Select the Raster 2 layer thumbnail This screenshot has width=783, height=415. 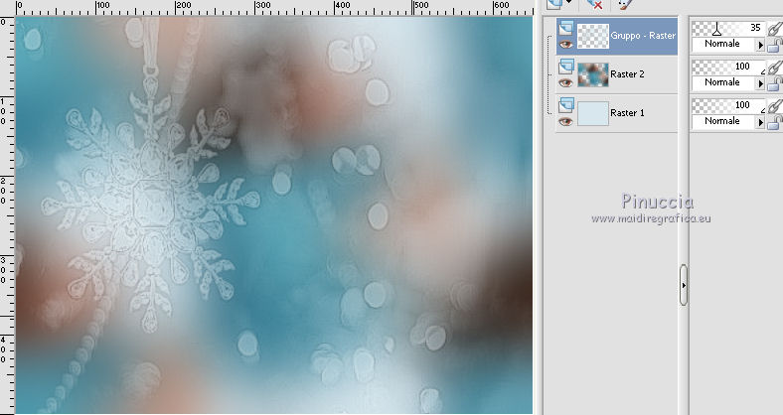click(x=593, y=74)
